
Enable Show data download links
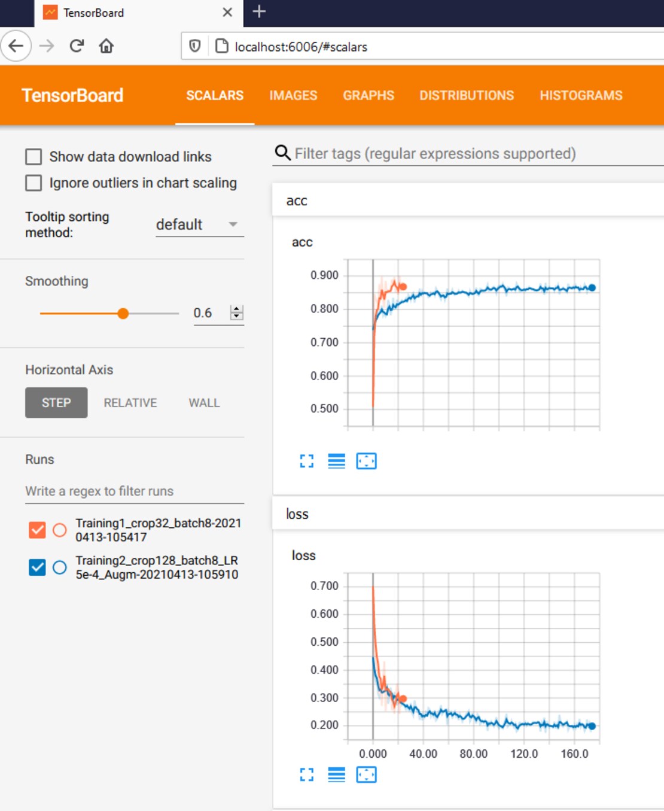(x=33, y=156)
